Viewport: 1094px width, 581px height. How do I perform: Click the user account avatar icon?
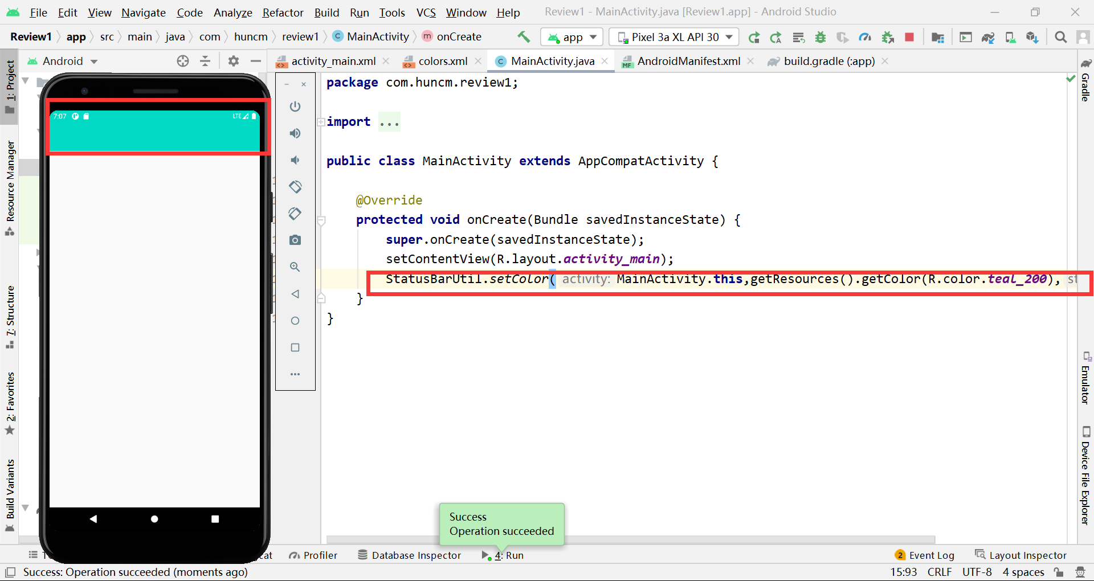coord(1083,38)
